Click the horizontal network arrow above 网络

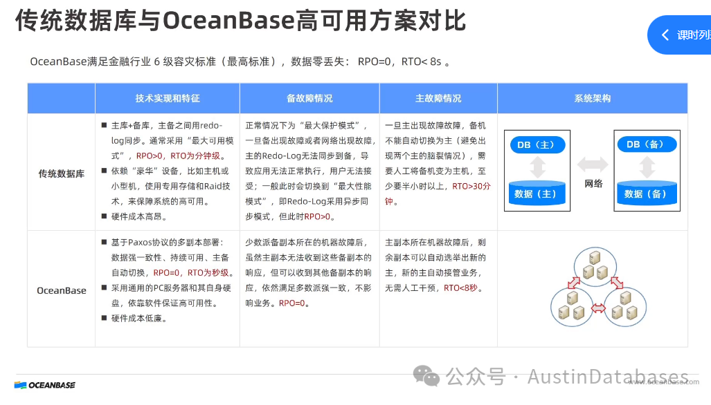pos(593,164)
